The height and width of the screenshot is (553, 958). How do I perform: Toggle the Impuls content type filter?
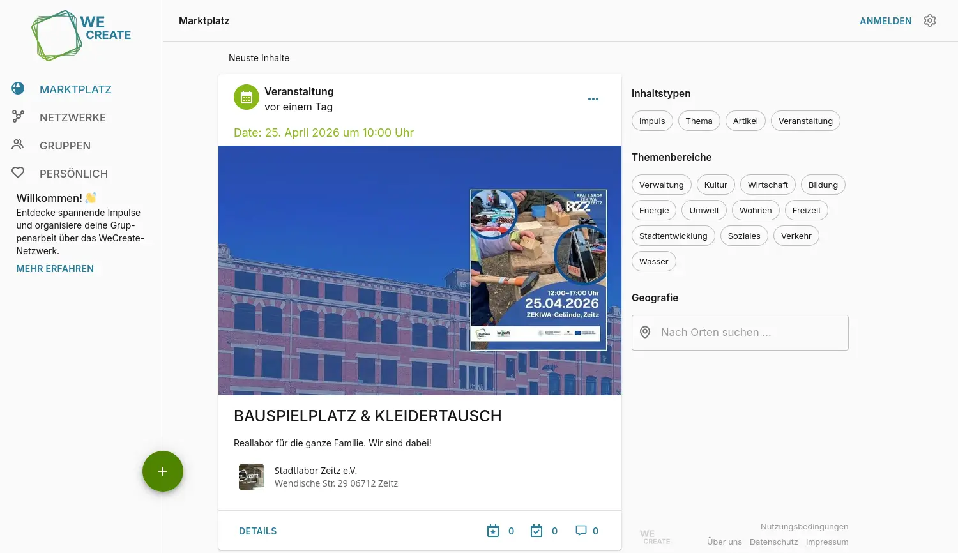click(x=652, y=121)
